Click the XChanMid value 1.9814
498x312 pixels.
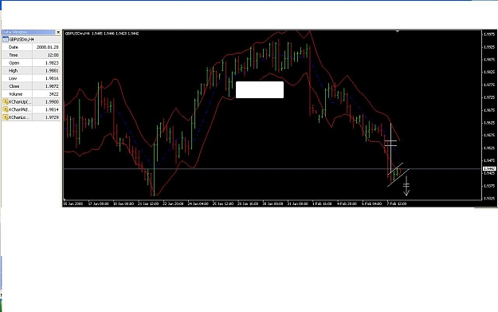tap(52, 109)
